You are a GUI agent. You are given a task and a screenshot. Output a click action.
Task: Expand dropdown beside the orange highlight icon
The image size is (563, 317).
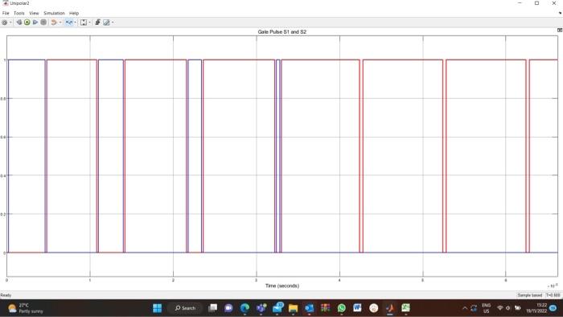pyautogui.click(x=60, y=23)
